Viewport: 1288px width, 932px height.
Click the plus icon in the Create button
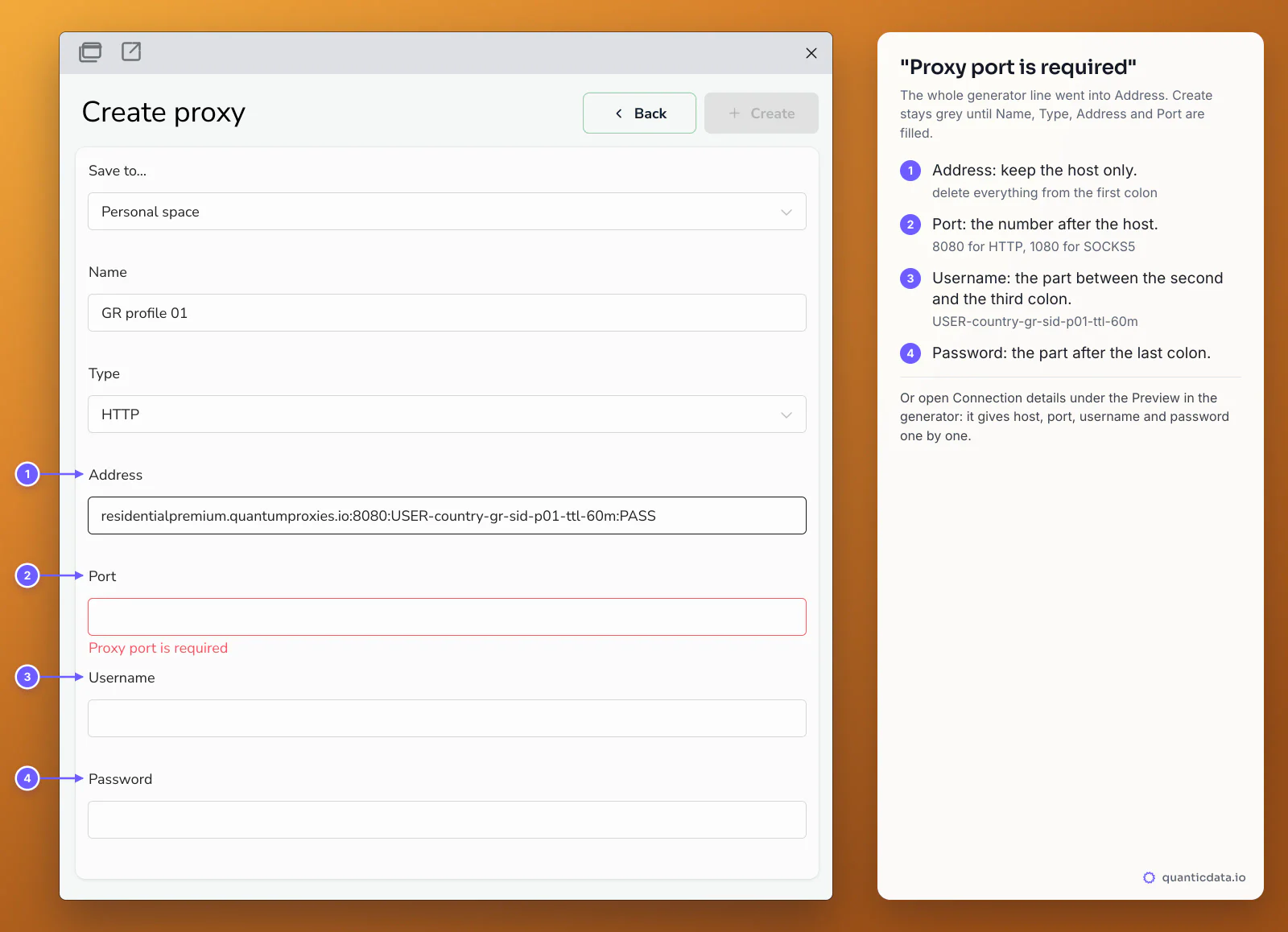coord(734,113)
